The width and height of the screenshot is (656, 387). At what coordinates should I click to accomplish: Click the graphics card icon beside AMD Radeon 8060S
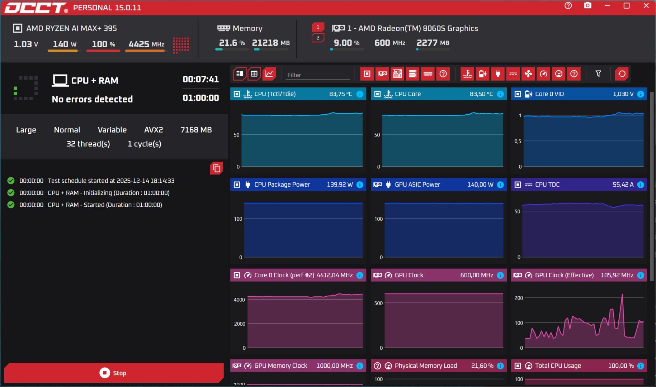pos(338,28)
